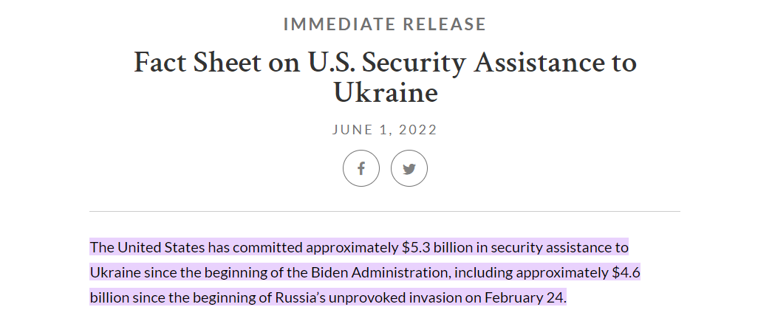
Task: Share the fact sheet on Twitter
Action: pyautogui.click(x=409, y=169)
